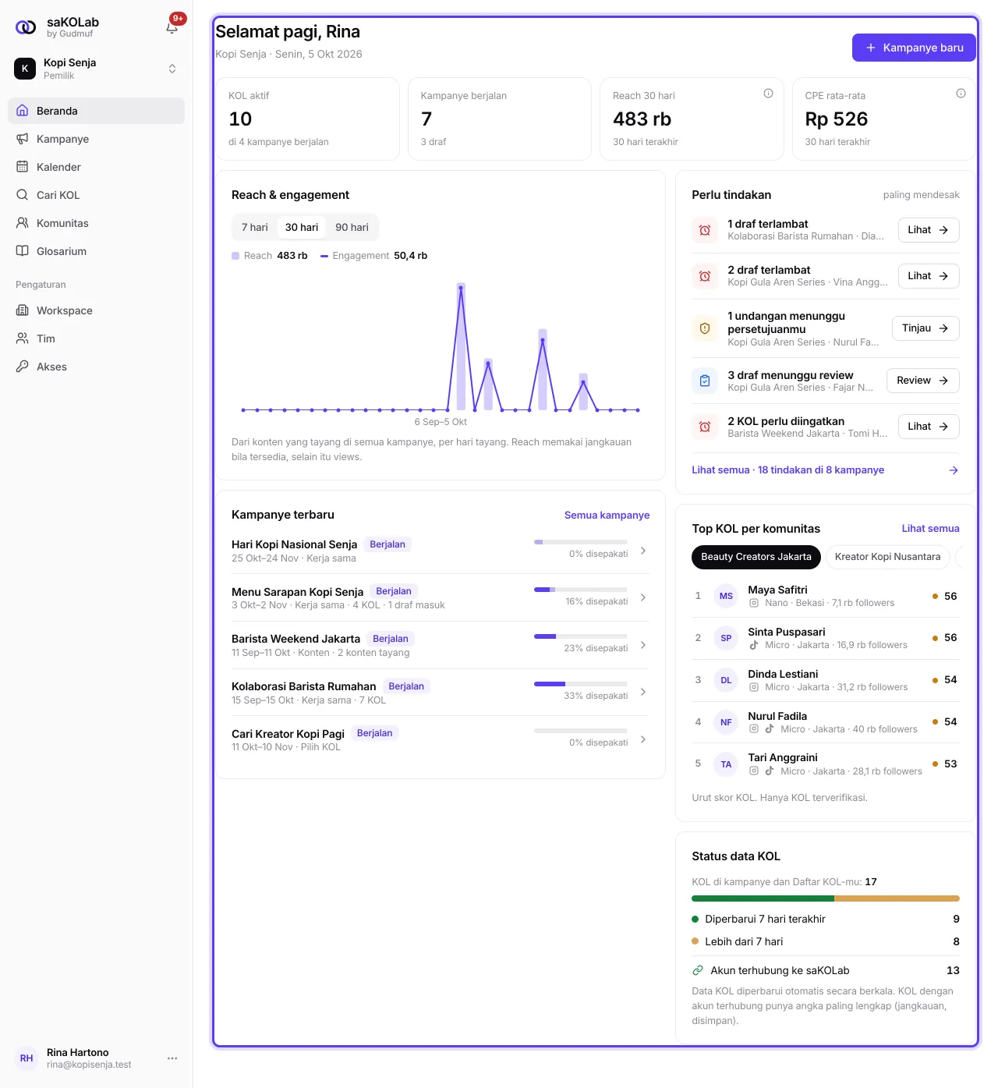Open Lihat semua in Top KOL per komunitas
This screenshot has width=998, height=1088.
(x=930, y=529)
